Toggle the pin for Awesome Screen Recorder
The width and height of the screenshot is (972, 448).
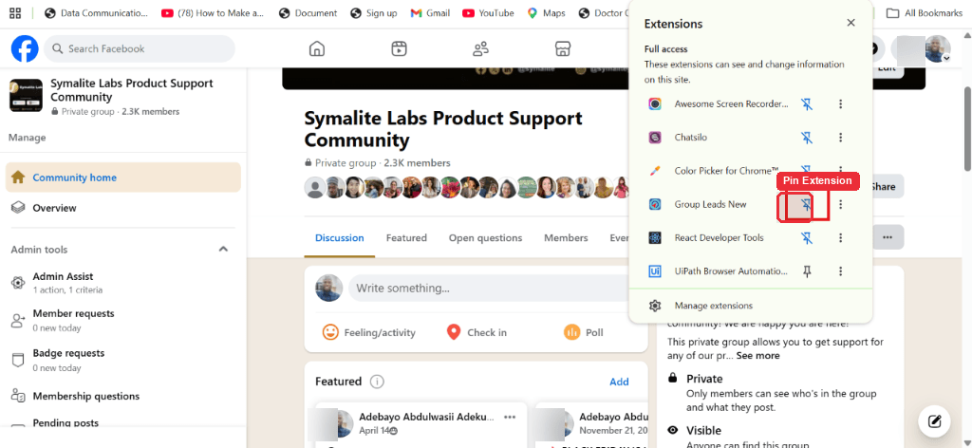tap(807, 104)
